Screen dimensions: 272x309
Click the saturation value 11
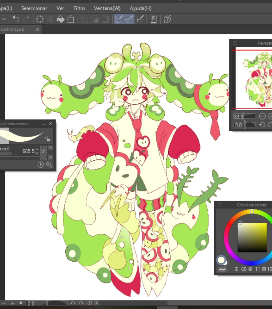(x=257, y=269)
